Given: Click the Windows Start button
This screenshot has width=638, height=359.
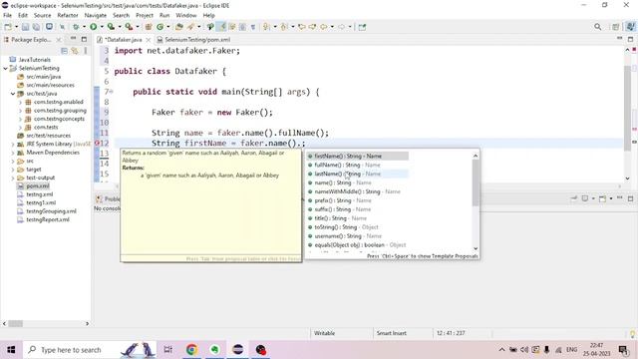Looking at the screenshot, I should [11, 350].
